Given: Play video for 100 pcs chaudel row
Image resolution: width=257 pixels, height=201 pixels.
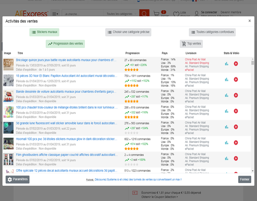Looking at the screenshot, I should point(236,111).
